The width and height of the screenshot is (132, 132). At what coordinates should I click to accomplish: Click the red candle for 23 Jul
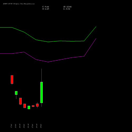[25, 106]
